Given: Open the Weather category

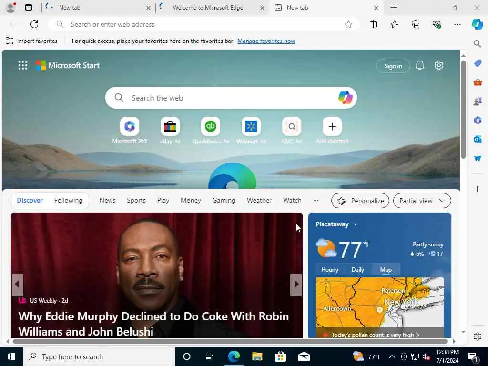Looking at the screenshot, I should point(259,201).
